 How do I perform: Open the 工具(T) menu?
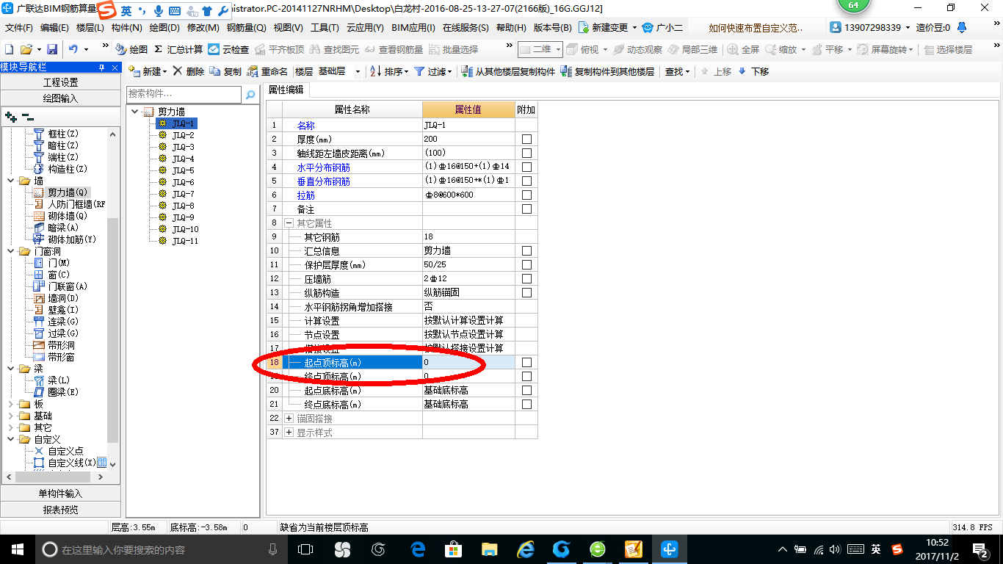point(325,28)
